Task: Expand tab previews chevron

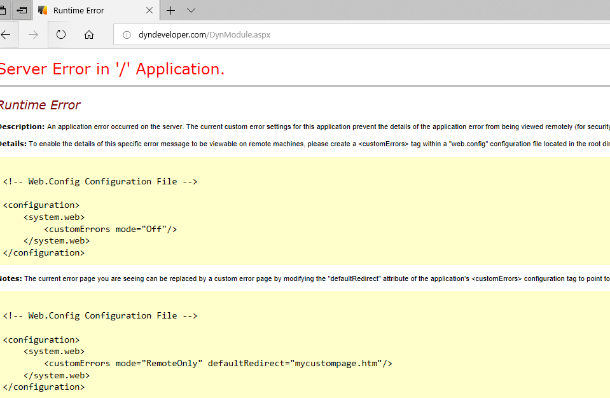Action: click(x=191, y=11)
